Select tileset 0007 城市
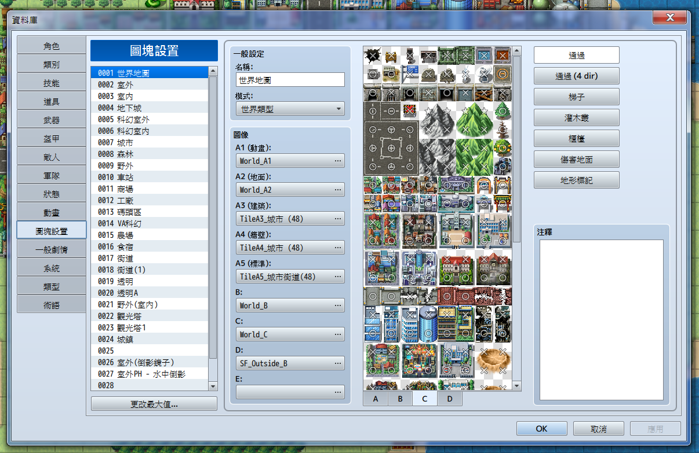 point(150,142)
